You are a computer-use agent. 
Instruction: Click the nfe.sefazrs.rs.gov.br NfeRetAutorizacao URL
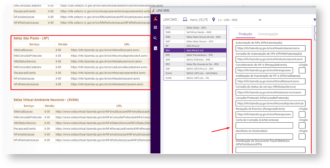tap(105, 23)
